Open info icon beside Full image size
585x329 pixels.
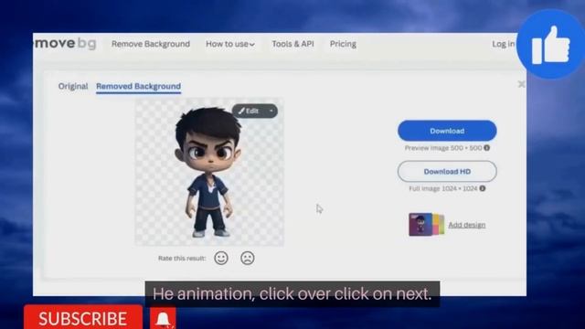pyautogui.click(x=483, y=188)
